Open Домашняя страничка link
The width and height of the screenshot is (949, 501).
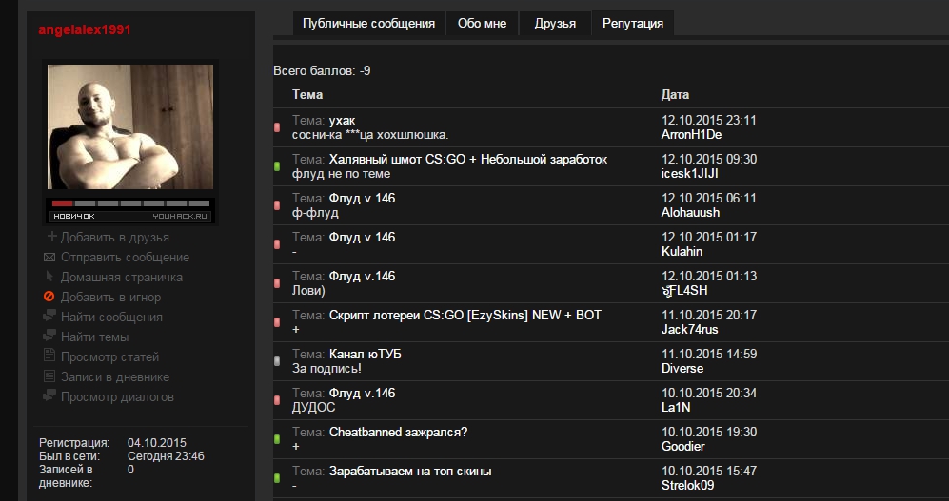[122, 278]
